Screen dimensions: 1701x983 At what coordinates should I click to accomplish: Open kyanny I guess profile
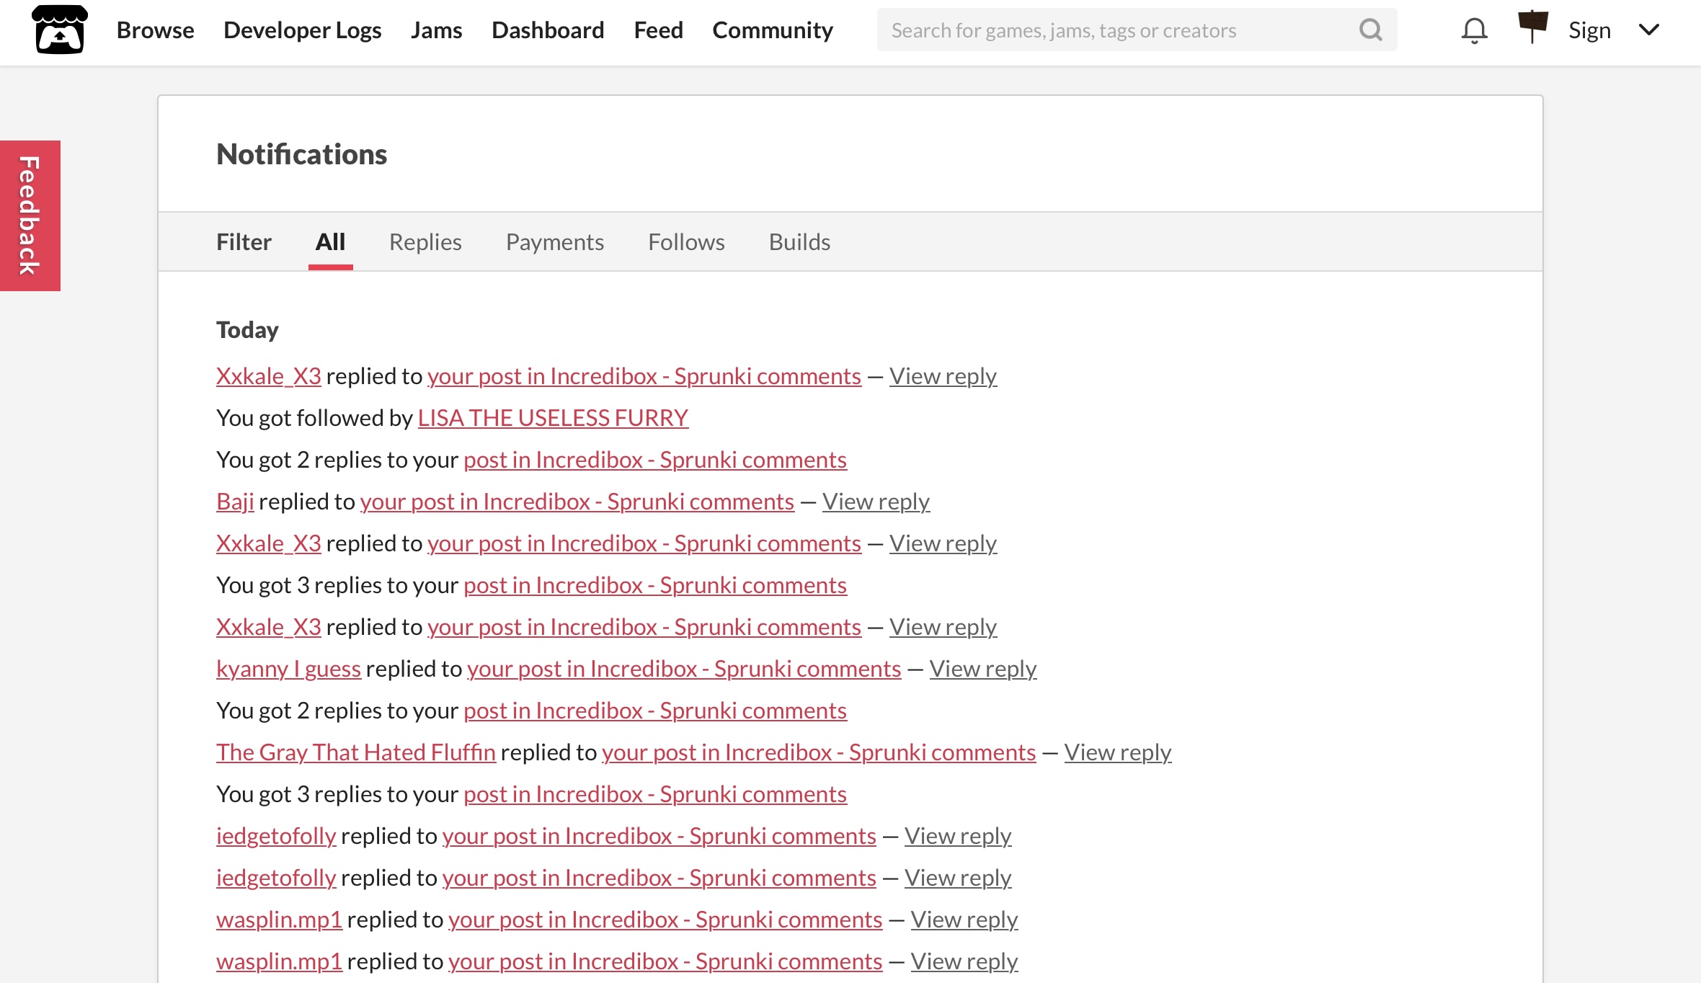click(x=288, y=669)
